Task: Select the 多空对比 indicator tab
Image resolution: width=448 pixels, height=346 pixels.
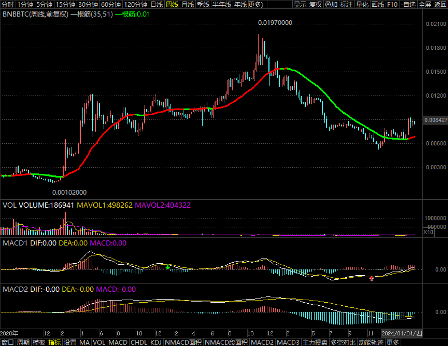Action: pyautogui.click(x=343, y=342)
